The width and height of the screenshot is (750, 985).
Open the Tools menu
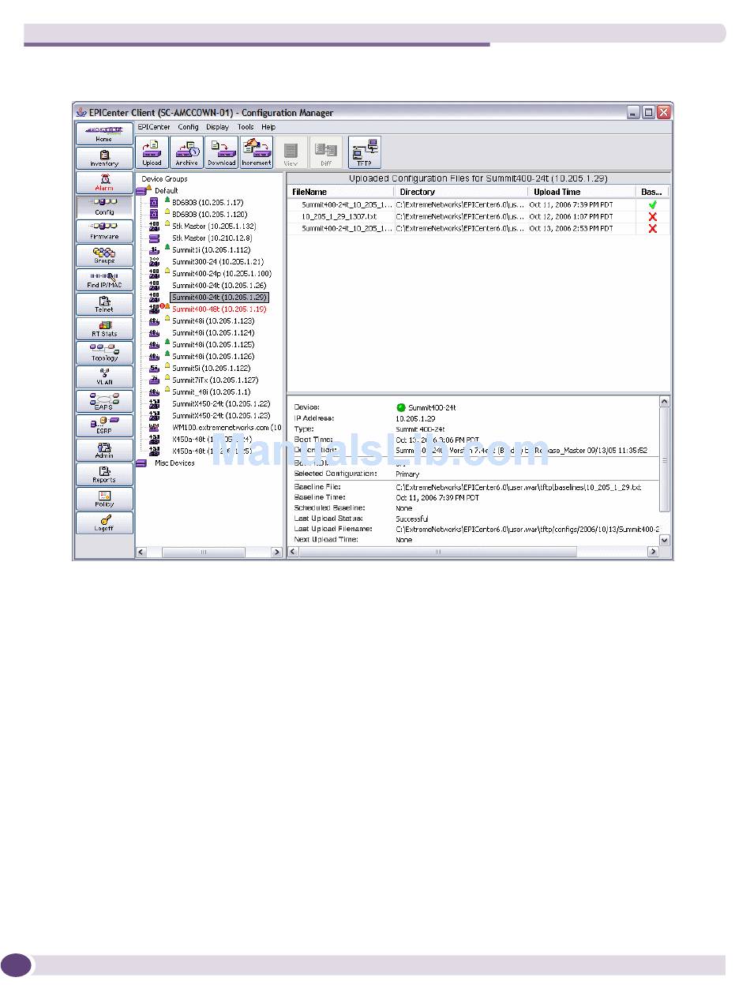[x=246, y=126]
